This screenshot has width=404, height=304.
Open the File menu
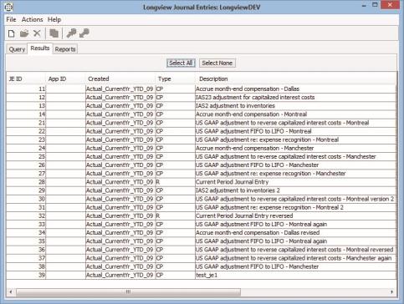click(x=11, y=19)
